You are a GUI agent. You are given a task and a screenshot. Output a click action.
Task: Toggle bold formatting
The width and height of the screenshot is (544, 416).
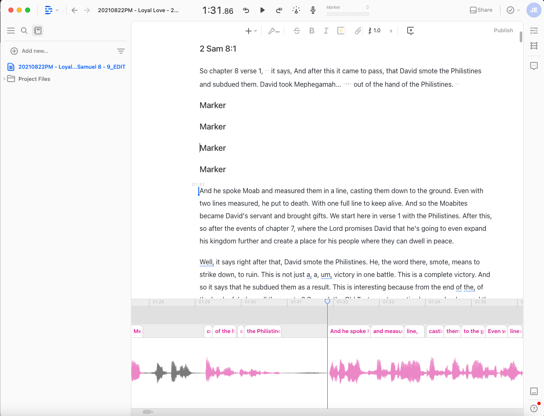click(312, 31)
